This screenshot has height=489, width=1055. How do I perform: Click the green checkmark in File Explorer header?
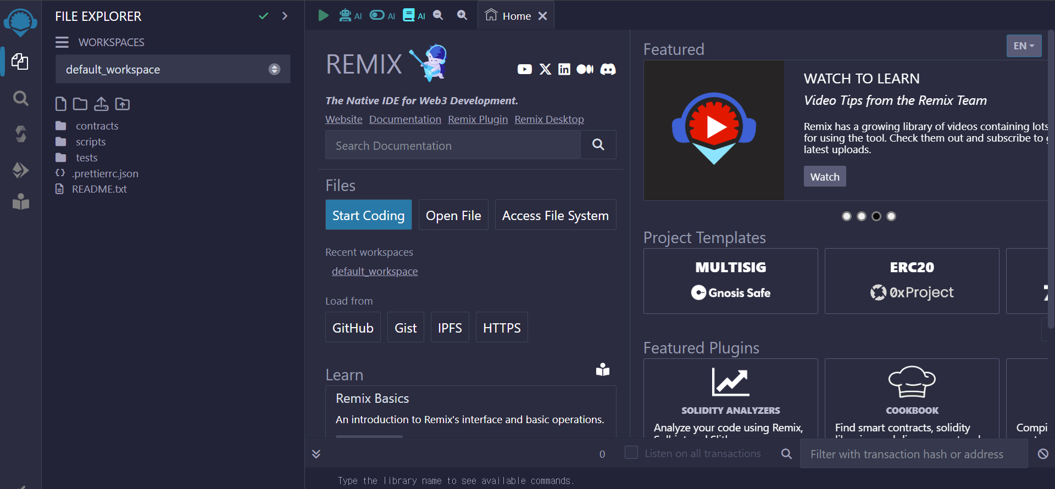263,16
